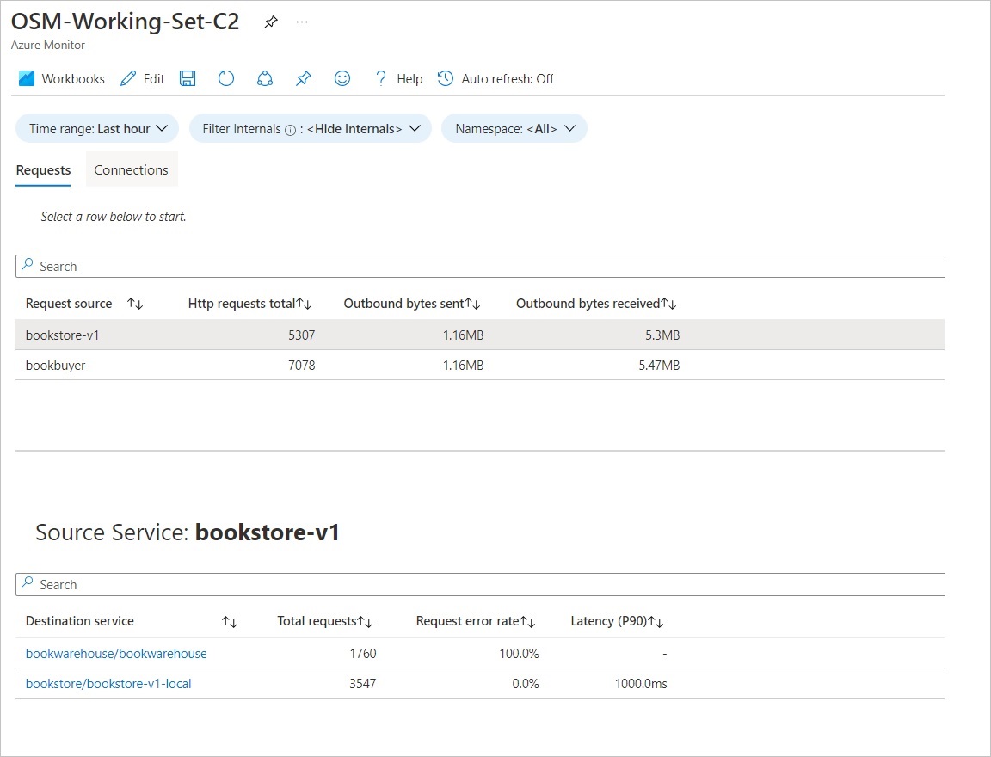The image size is (991, 757).
Task: Click the 0.0% request error rate cell
Action: (x=526, y=685)
